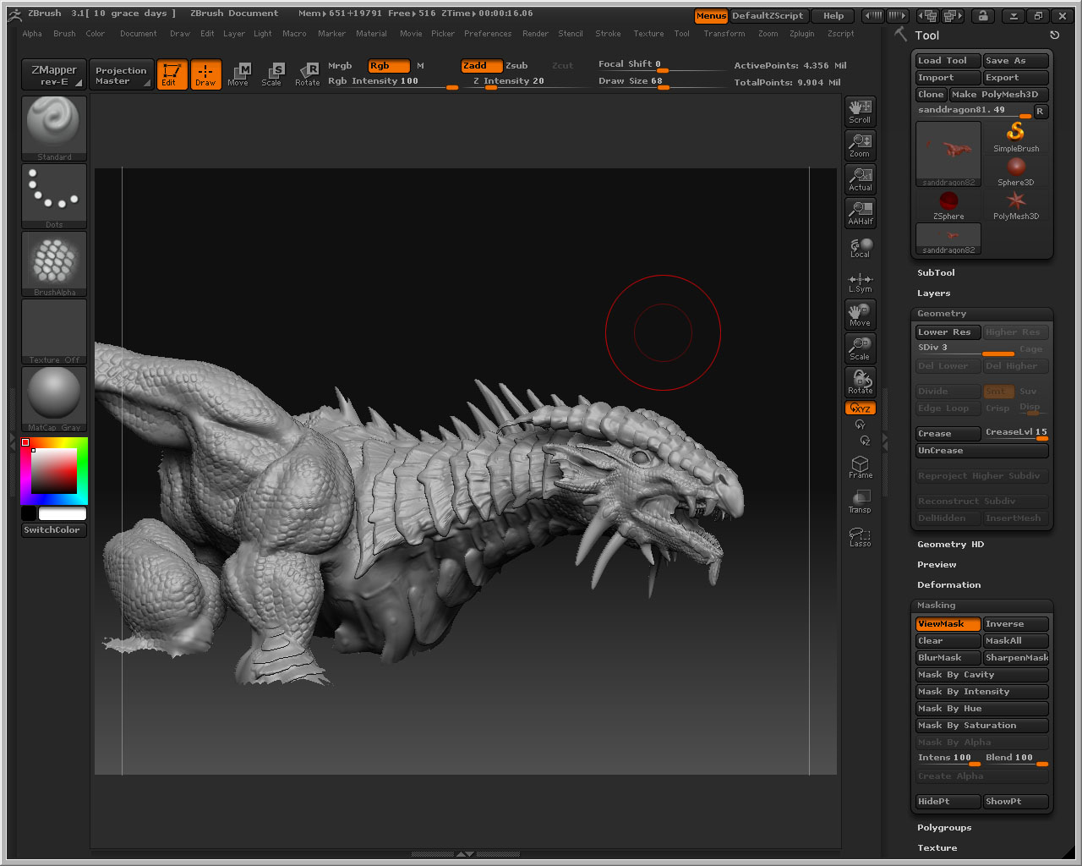Viewport: 1082px width, 866px height.
Task: Click the Scroll canvas icon
Action: coord(860,112)
